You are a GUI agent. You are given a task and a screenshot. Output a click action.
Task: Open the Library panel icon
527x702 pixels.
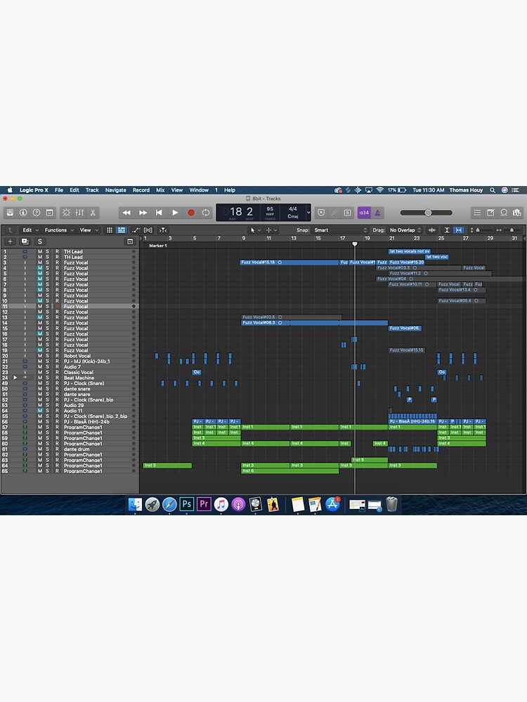tap(10, 213)
